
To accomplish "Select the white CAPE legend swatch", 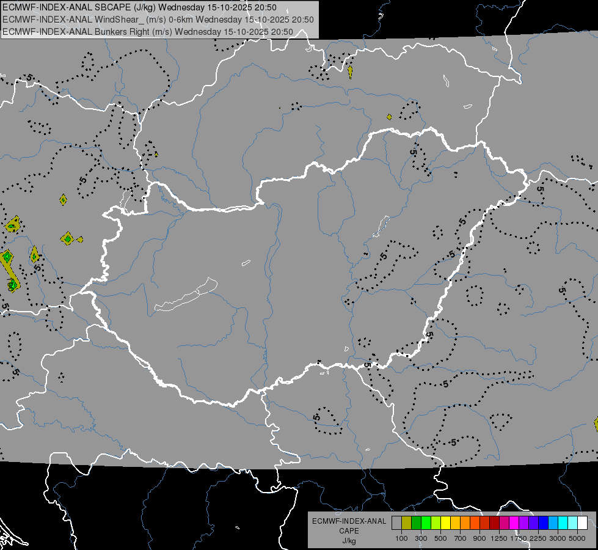I will tap(582, 522).
